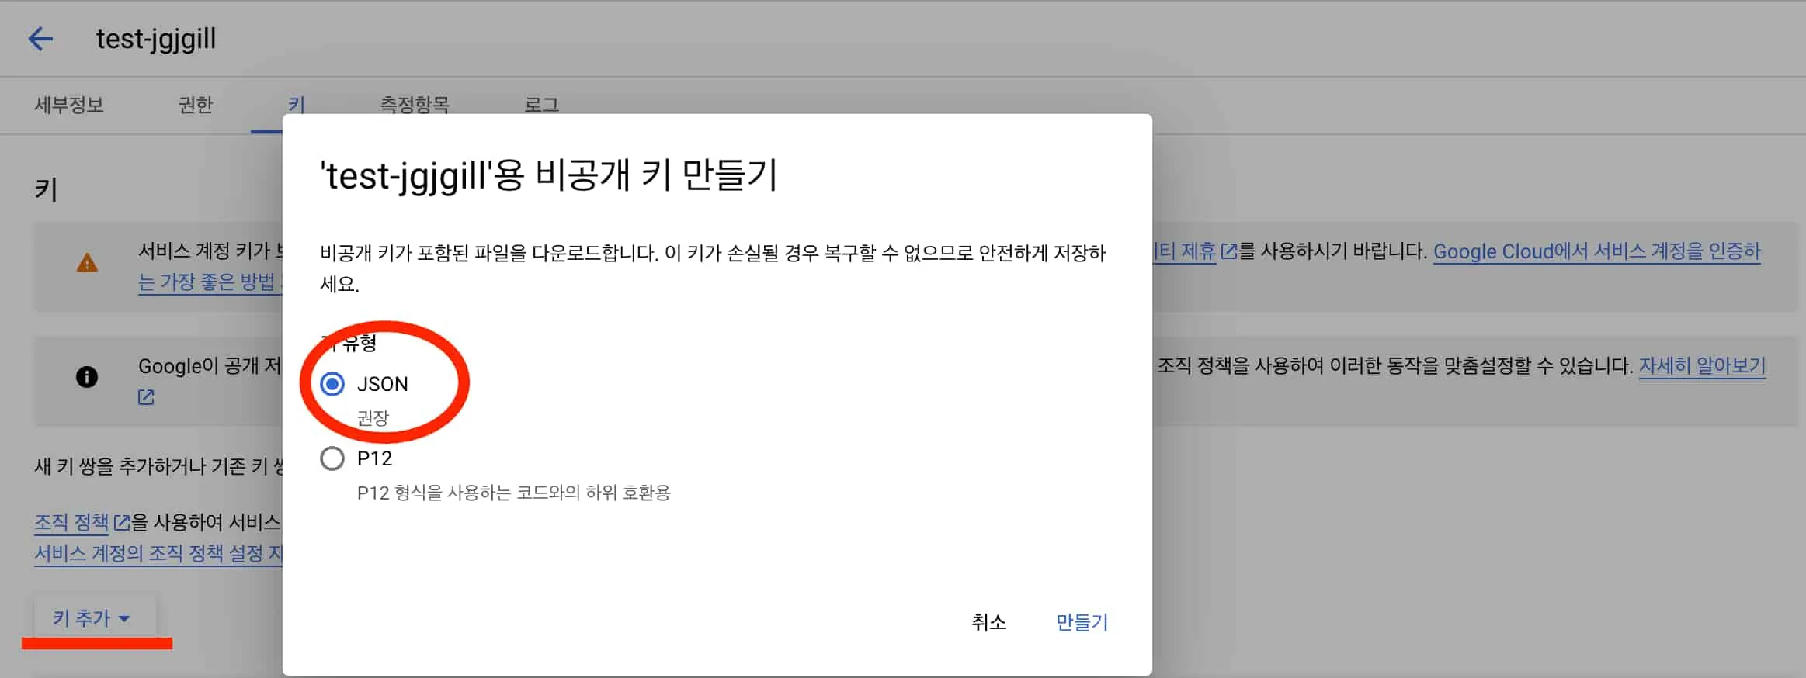Click the dialog title text 비공개 키 만들기
This screenshot has height=678, width=1806.
coord(549,175)
